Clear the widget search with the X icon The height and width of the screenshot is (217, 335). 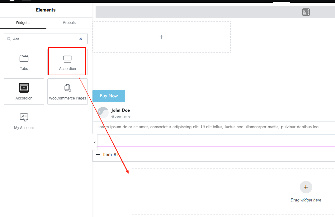[80, 39]
